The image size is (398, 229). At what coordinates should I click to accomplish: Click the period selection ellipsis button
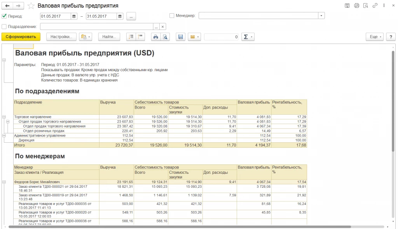pos(131,16)
